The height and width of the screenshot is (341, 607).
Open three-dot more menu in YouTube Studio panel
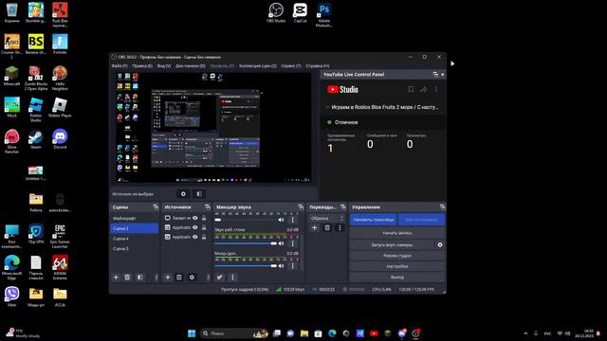[x=436, y=89]
